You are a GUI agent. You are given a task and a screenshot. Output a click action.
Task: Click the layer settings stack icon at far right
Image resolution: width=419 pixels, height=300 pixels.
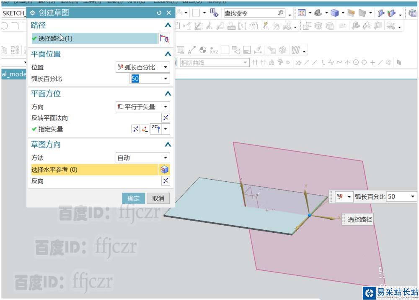coord(412,13)
